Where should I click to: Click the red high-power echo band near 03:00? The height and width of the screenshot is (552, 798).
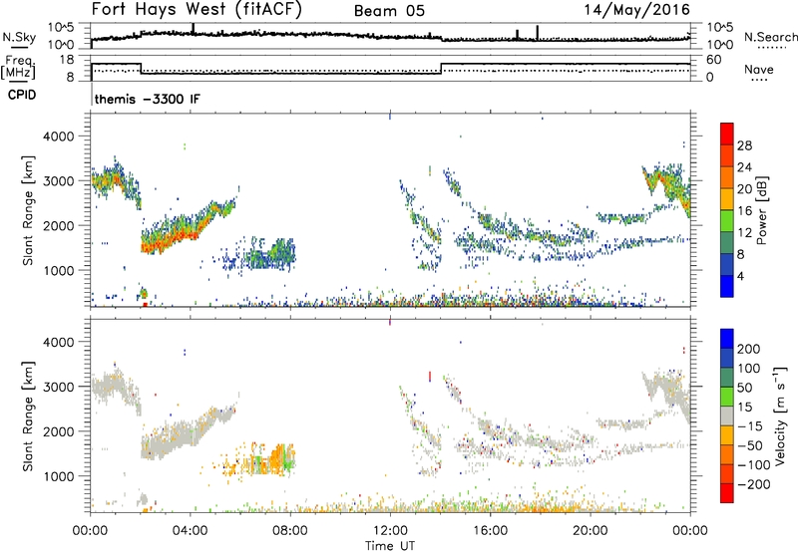coord(168,243)
